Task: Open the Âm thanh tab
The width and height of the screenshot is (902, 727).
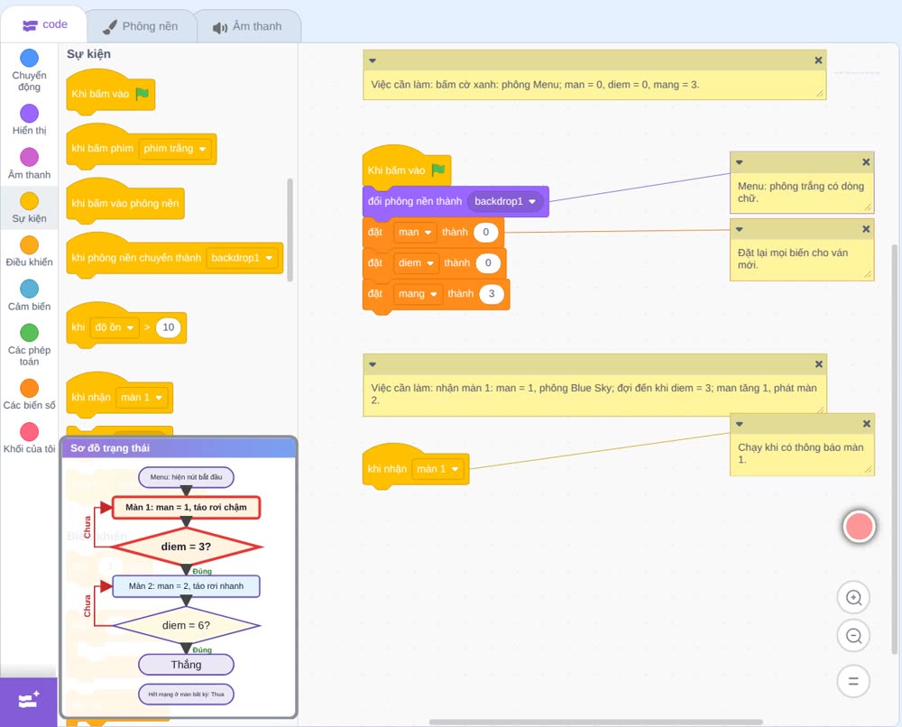Action: (x=248, y=26)
